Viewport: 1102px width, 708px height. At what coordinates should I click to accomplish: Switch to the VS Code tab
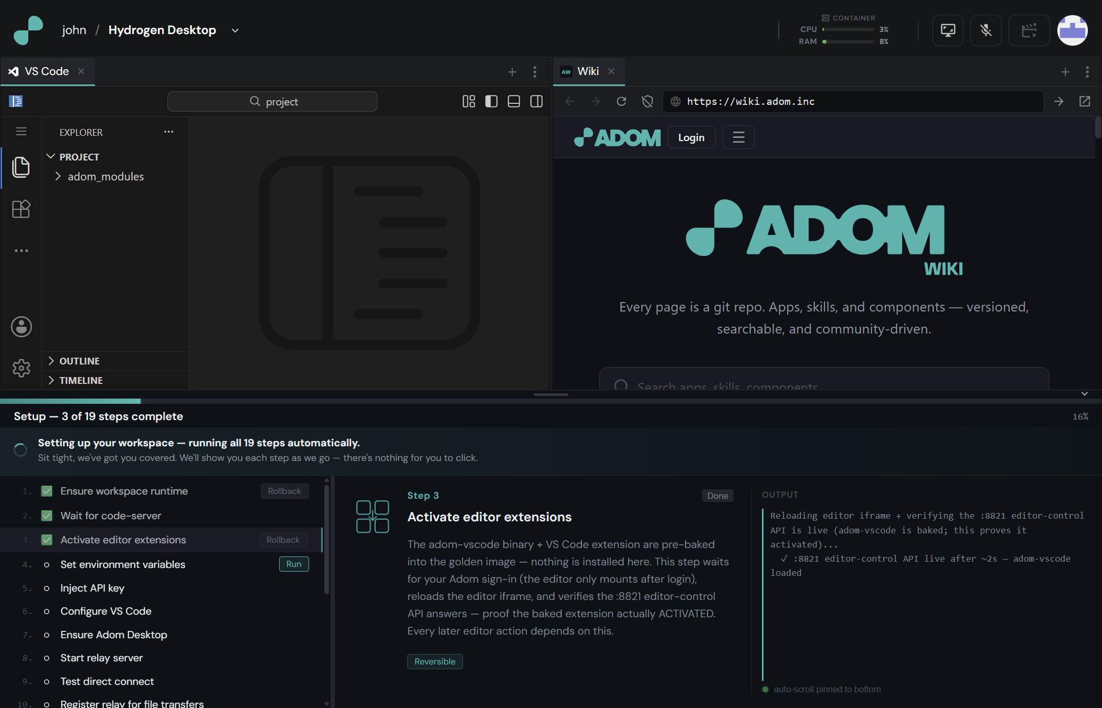coord(47,71)
